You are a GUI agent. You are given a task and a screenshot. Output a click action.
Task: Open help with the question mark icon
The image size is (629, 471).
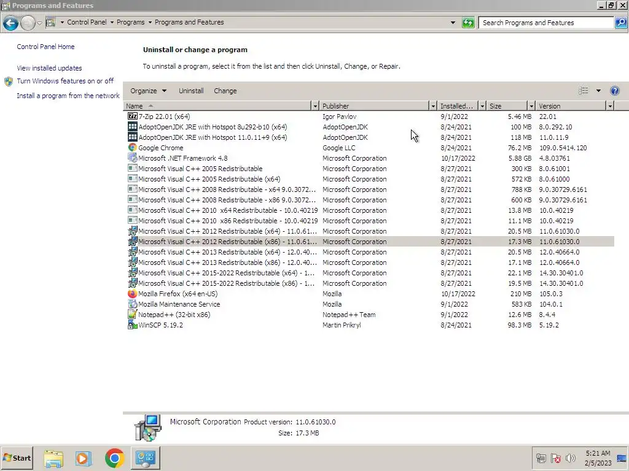(x=614, y=91)
